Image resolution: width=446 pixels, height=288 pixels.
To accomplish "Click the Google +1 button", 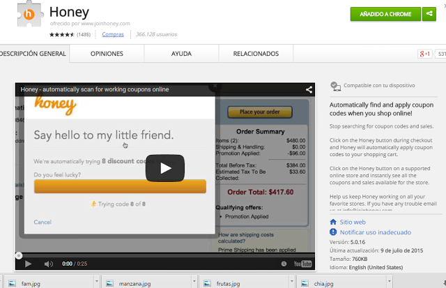I will click(x=424, y=54).
